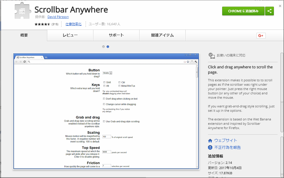This screenshot has height=178, width=284.
Task: Click the "Friction" heading in the preview
Action: point(93,163)
